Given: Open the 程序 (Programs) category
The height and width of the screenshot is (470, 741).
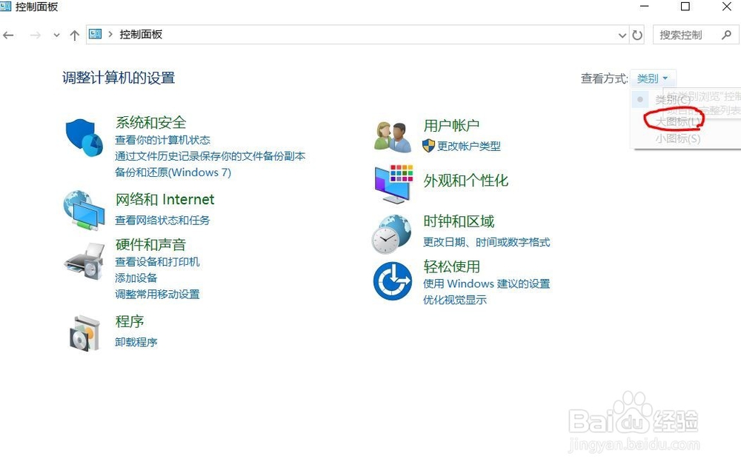Looking at the screenshot, I should click(x=130, y=321).
